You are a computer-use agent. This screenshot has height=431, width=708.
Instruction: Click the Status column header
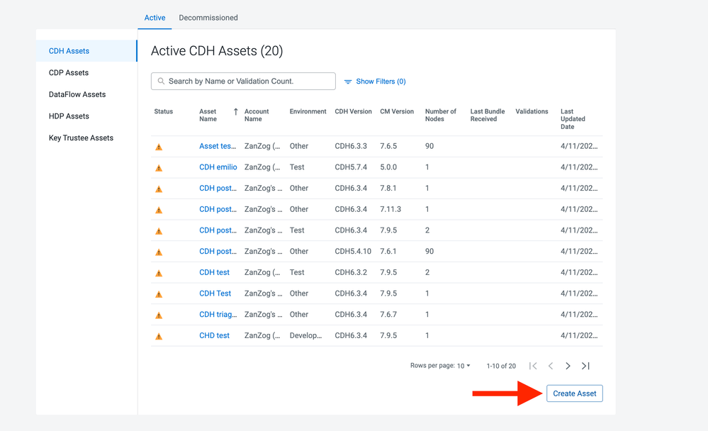(x=164, y=111)
